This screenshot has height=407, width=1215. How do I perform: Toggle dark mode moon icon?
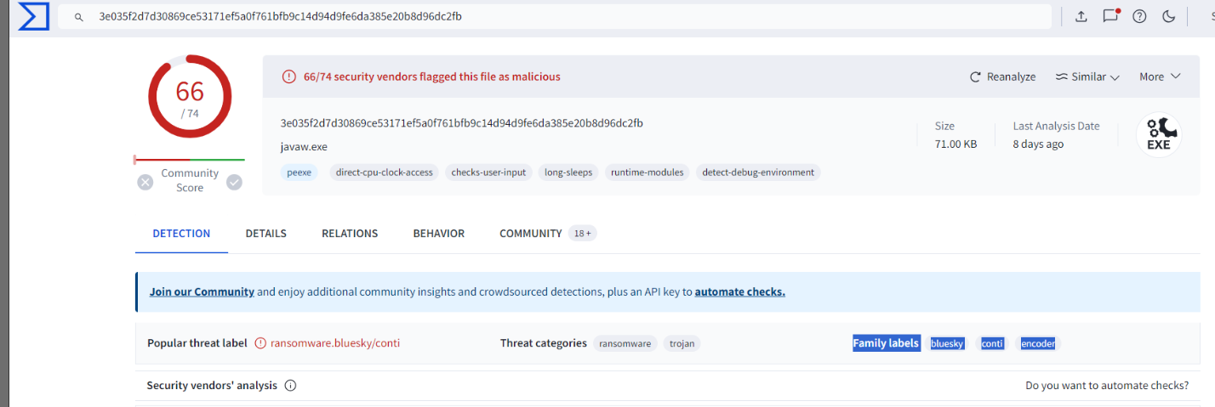click(1168, 16)
